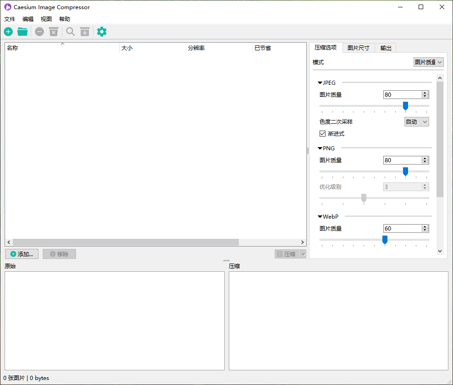Viewport: 453px width, 385px height.
Task: Click the WebP 图片质量 value field
Action: pos(402,228)
